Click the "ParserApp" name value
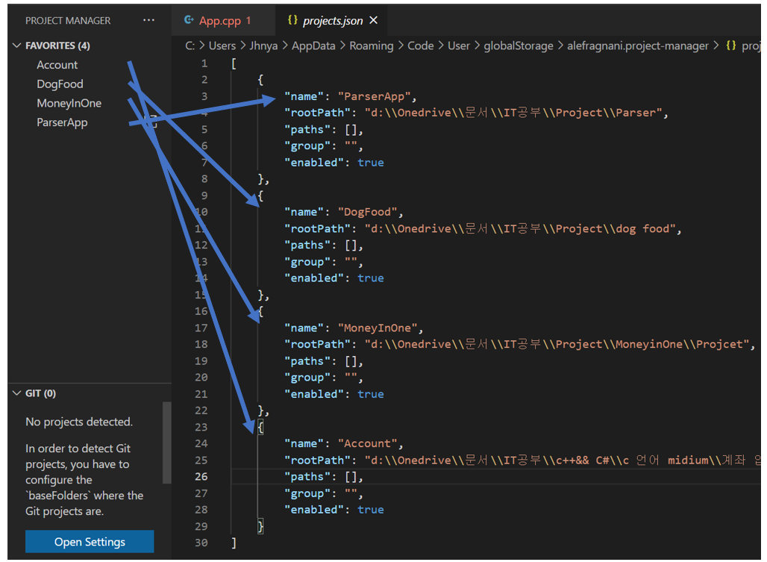 pyautogui.click(x=374, y=96)
